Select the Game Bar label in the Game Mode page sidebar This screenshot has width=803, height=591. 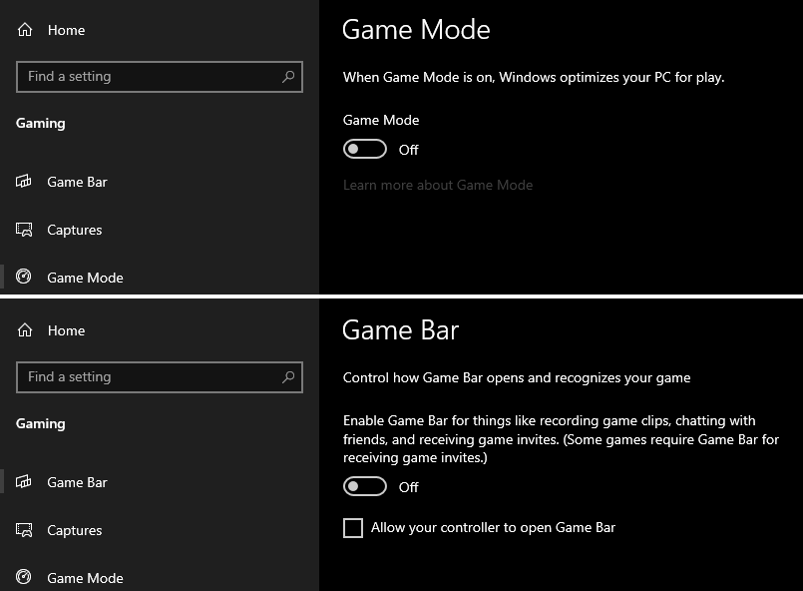coord(77,182)
